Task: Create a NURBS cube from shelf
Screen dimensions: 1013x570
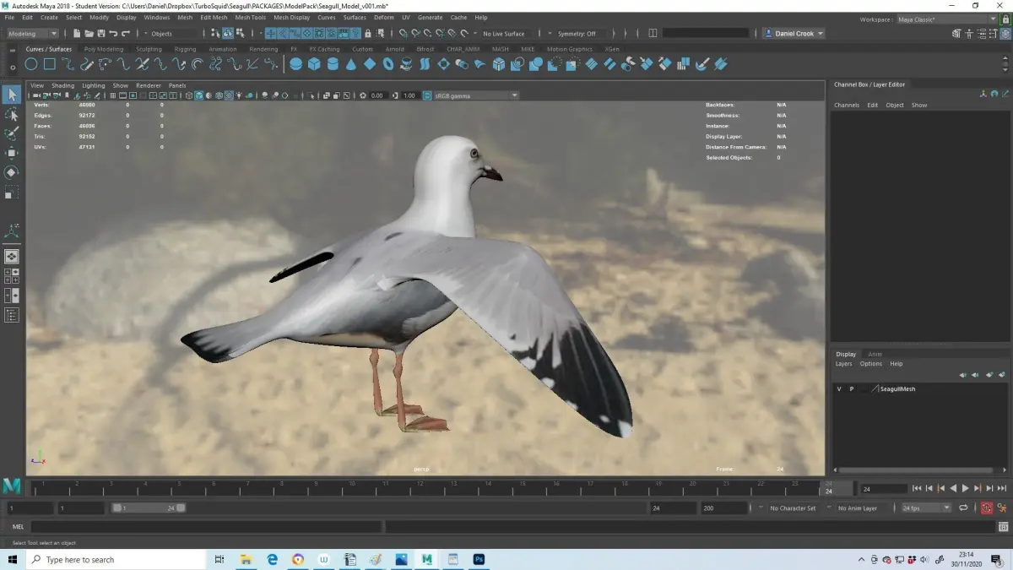Action: [314, 64]
